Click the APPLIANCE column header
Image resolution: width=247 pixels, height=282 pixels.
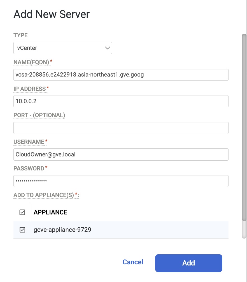pyautogui.click(x=50, y=212)
